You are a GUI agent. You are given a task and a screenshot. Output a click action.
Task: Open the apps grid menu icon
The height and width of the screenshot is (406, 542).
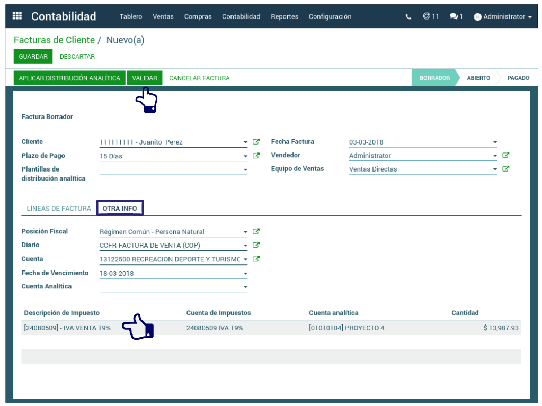tap(17, 16)
